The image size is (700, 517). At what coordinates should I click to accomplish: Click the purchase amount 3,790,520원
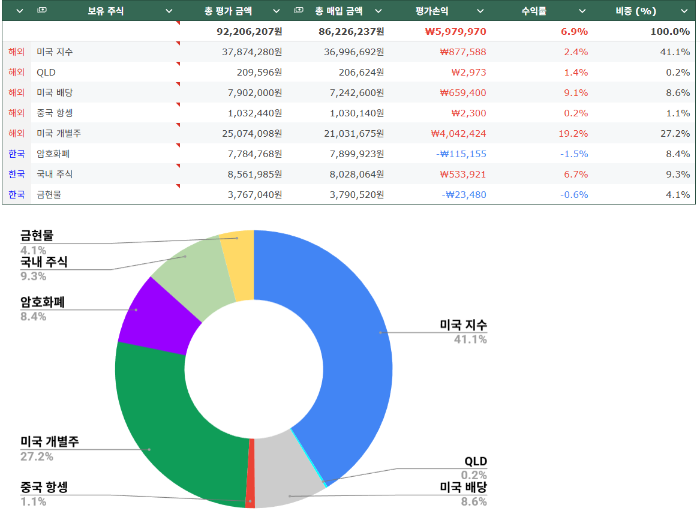coord(357,194)
